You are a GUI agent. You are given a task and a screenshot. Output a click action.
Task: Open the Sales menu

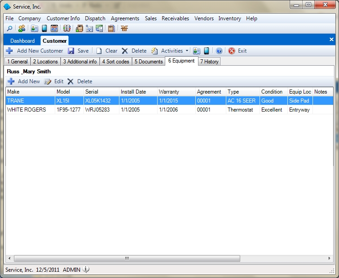(x=151, y=18)
